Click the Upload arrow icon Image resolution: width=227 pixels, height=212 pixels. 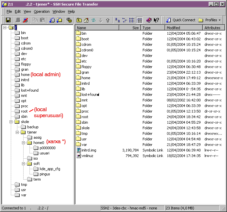coord(108,20)
